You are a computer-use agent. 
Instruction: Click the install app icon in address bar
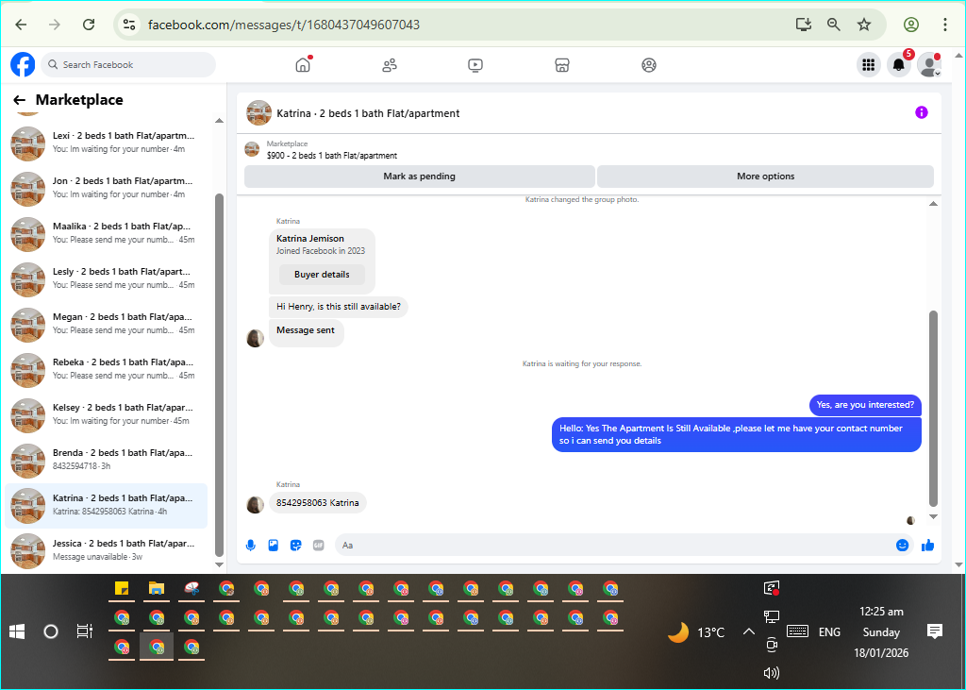pos(804,25)
